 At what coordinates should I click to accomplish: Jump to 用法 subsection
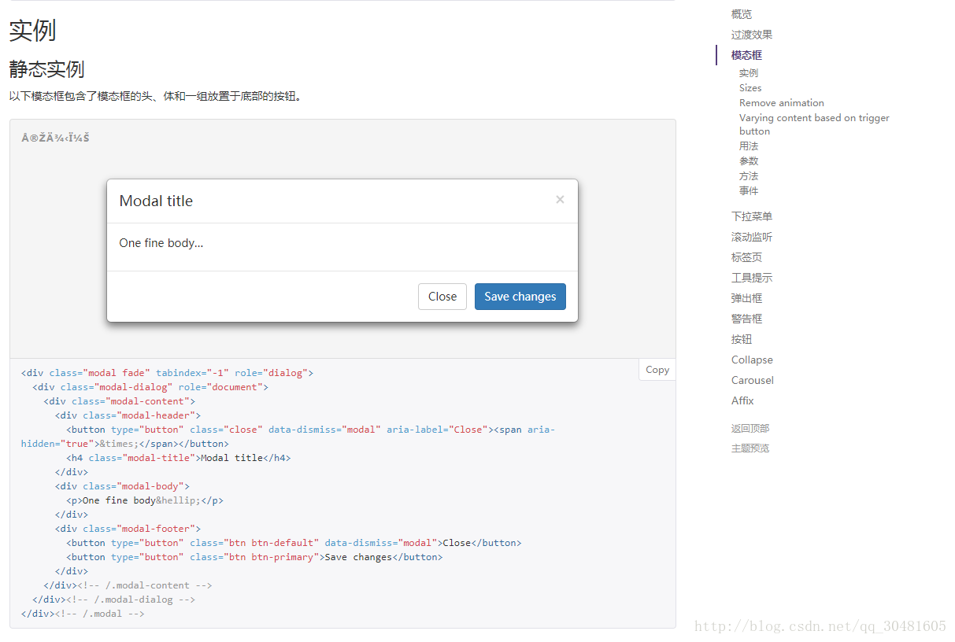749,146
